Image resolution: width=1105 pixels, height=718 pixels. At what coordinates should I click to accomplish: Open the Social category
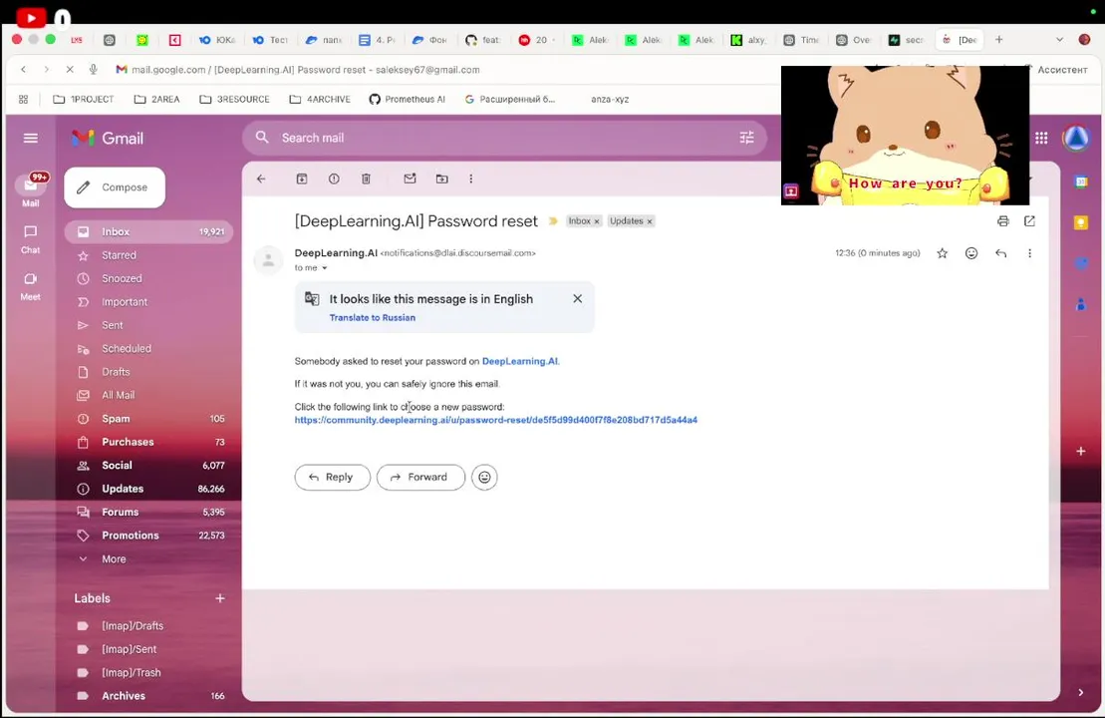point(148,466)
